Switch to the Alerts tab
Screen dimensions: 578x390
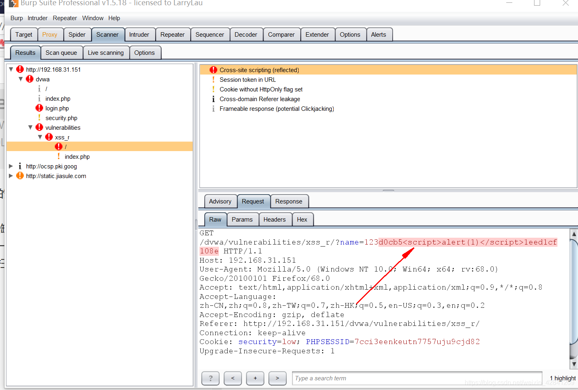378,35
